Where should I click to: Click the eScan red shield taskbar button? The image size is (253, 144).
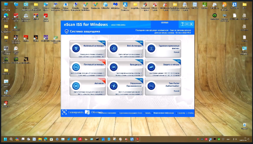[x=138, y=139]
